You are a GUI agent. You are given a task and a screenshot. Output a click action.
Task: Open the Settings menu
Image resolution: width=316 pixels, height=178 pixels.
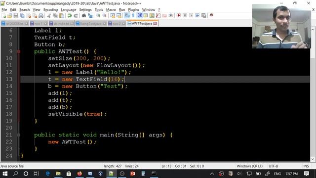(85, 10)
